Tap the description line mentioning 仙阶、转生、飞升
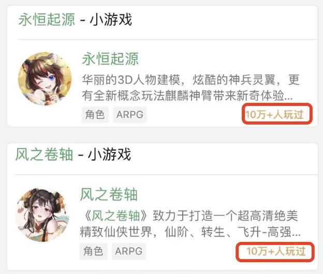323x274 pixels. 190,232
